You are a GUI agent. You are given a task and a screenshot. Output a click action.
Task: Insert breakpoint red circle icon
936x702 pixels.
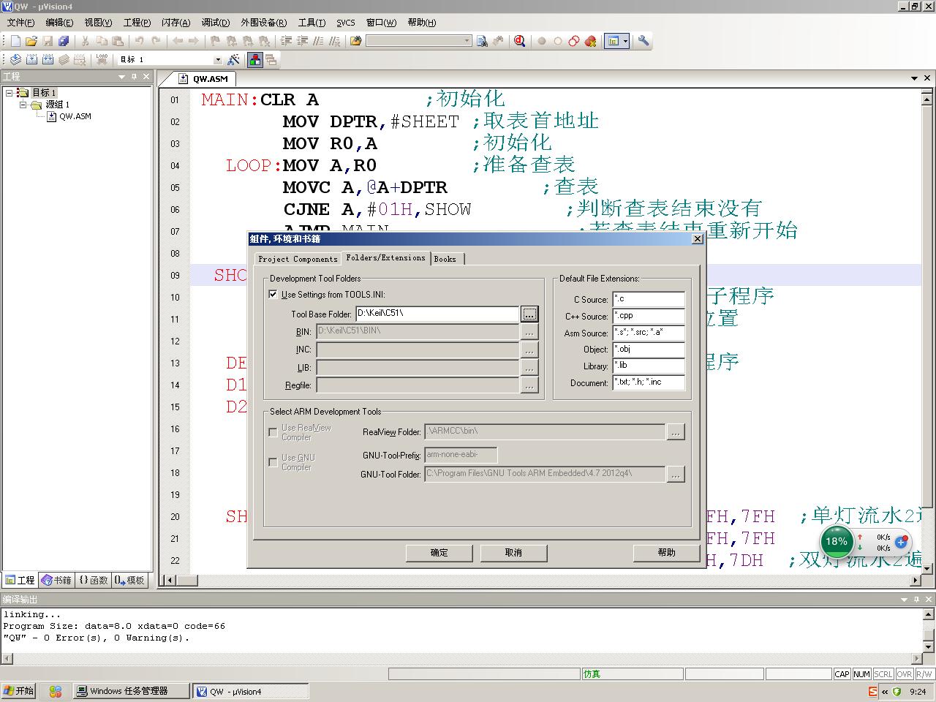542,41
